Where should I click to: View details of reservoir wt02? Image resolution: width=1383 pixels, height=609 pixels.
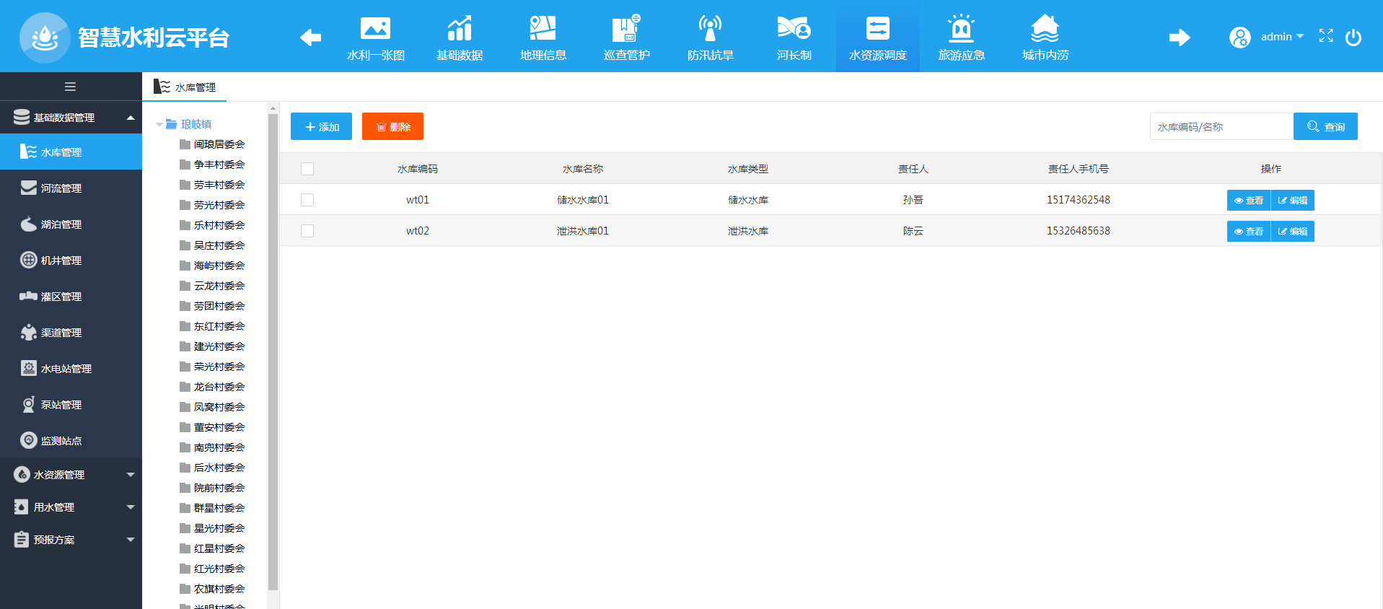point(1249,231)
